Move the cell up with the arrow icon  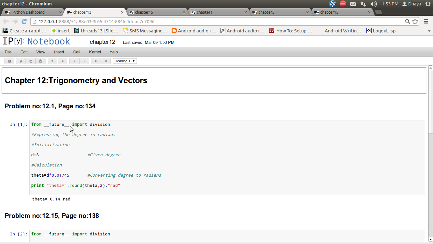coord(53,61)
